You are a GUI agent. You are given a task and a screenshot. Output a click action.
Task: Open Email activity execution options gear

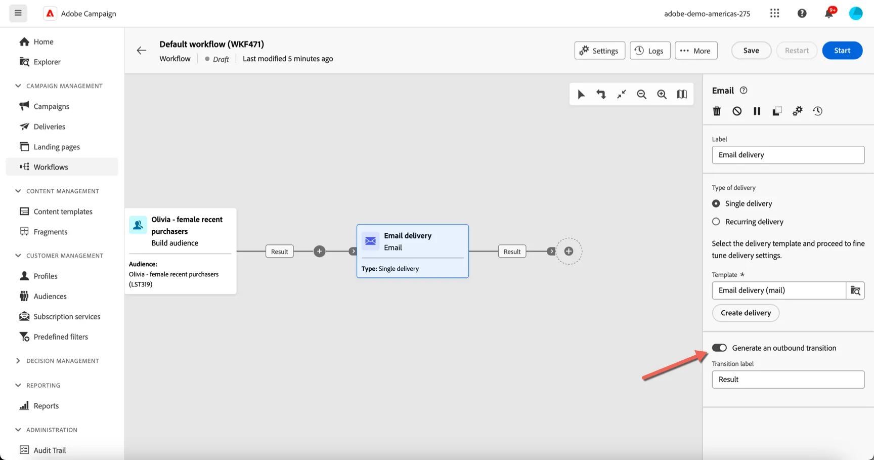[x=797, y=111]
